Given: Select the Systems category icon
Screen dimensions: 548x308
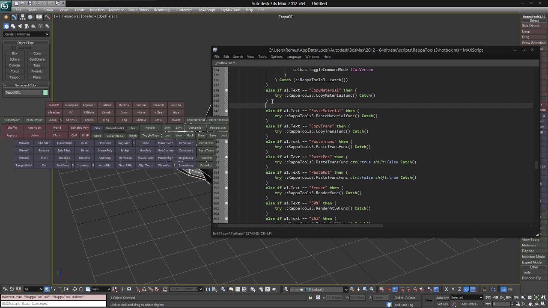Looking at the screenshot, I should tap(47, 26).
